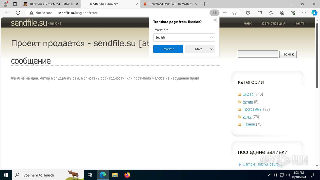Open the Sample_Talchul file link

point(262,164)
